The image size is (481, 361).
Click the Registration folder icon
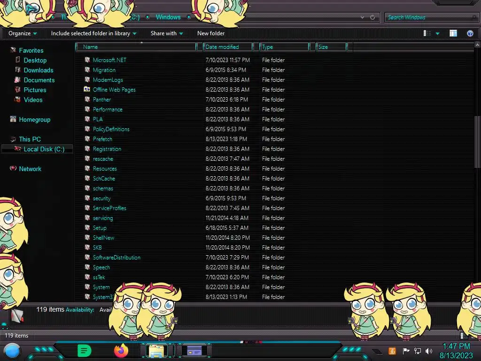(87, 149)
